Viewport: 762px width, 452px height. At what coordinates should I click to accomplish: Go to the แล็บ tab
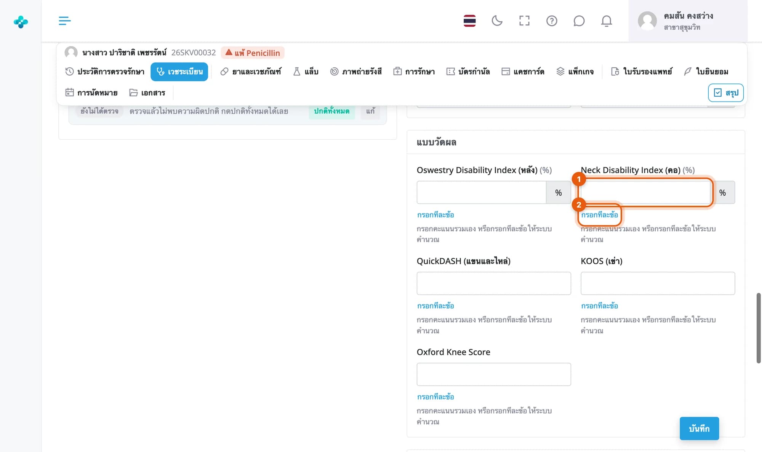click(x=306, y=72)
